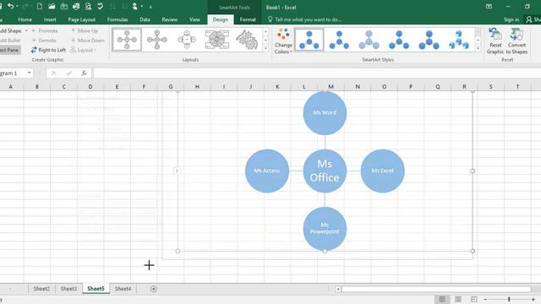Open the Insert ribbon tab

click(x=50, y=19)
